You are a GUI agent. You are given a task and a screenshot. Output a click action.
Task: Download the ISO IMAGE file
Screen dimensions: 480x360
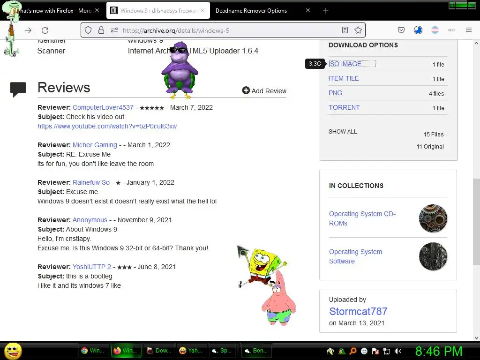point(345,64)
